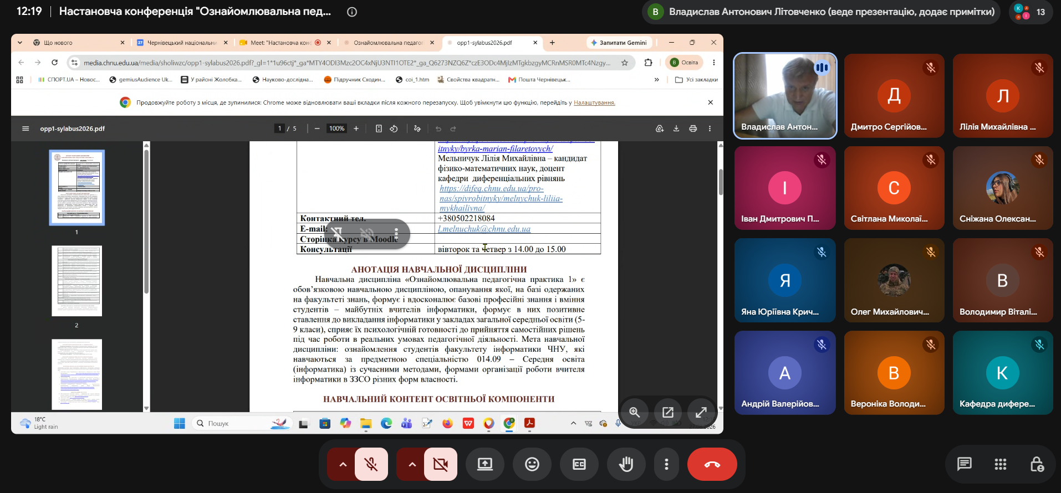
Task: Select page 2 thumbnail in the PDF sidebar
Action: (x=76, y=281)
